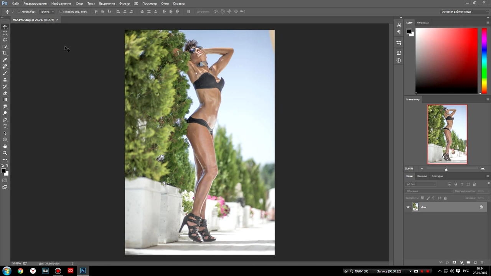Open the Navigator panel flyout menu
The image size is (491, 276).
[x=488, y=99]
